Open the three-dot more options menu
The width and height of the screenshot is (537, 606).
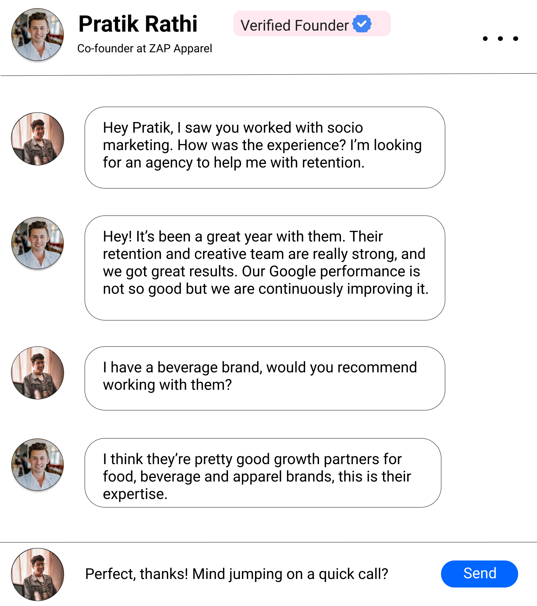coord(500,38)
